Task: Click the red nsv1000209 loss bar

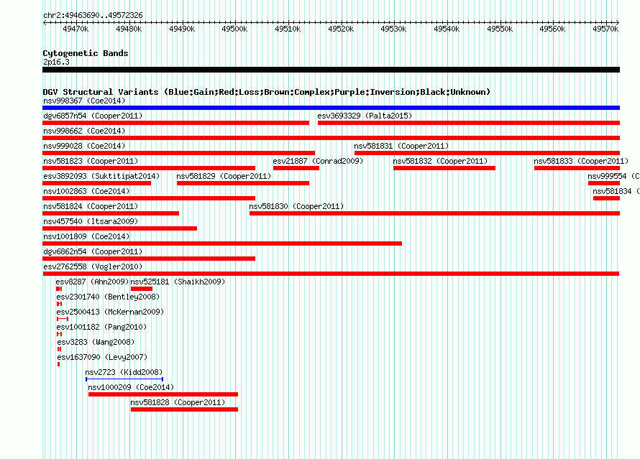Action: [x=163, y=394]
